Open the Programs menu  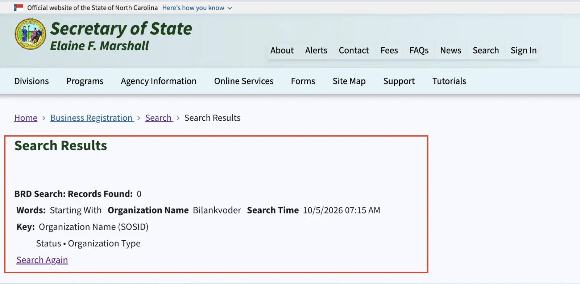point(85,81)
